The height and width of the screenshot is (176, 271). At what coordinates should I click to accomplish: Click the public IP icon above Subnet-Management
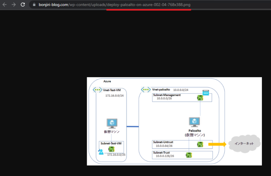tap(206, 93)
